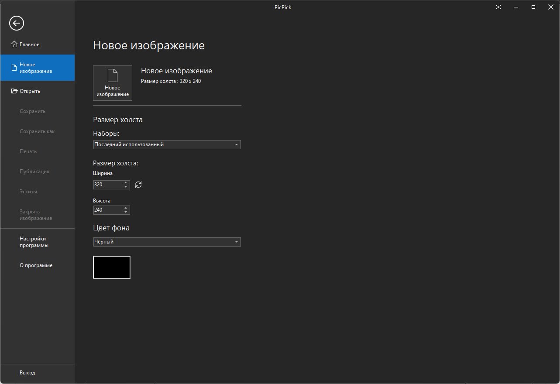Viewport: 560px width, 384px height.
Task: Click the back arrow circle icon
Action: [17, 23]
